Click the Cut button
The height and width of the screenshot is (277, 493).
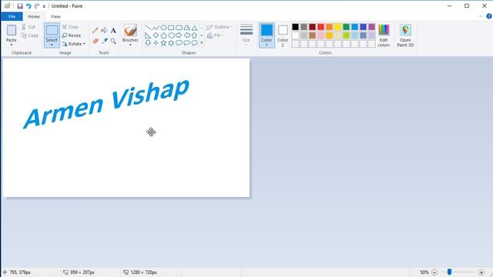coord(29,27)
